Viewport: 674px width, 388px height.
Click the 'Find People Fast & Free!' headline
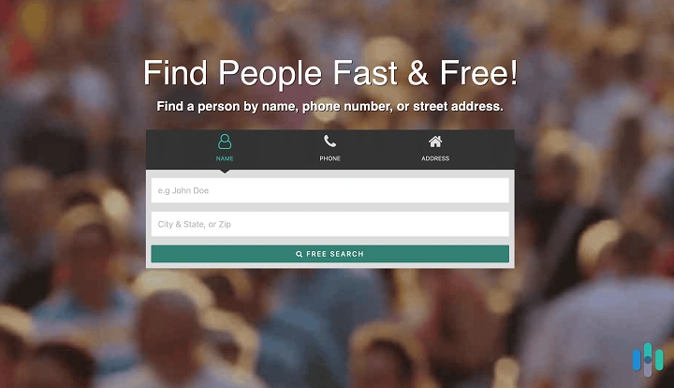(x=330, y=73)
